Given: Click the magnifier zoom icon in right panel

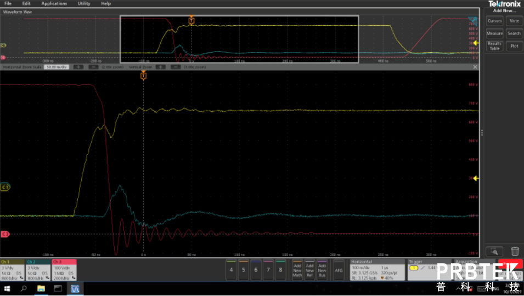Looking at the screenshot, I should (x=494, y=252).
